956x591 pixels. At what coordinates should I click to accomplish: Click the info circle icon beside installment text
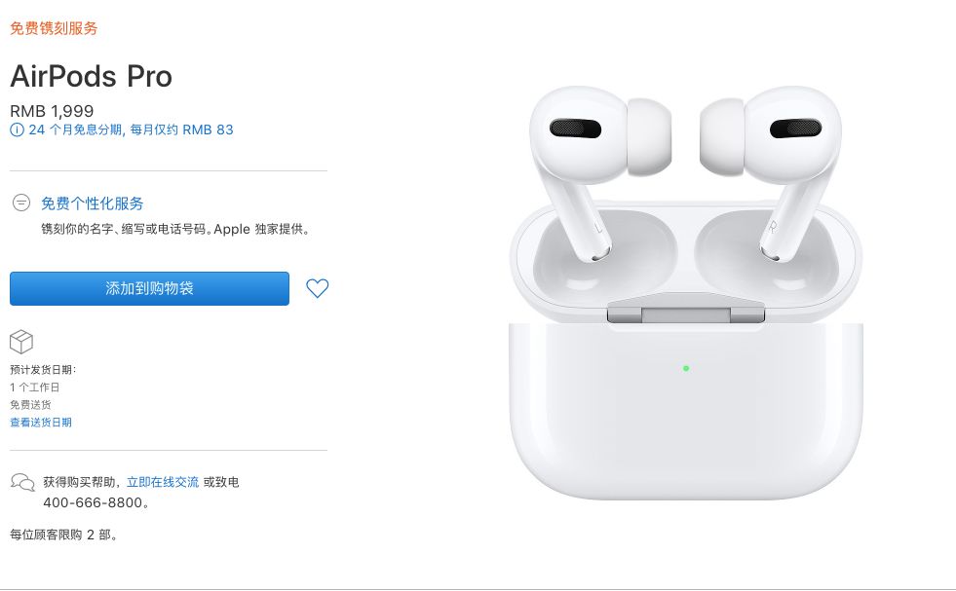(x=17, y=129)
